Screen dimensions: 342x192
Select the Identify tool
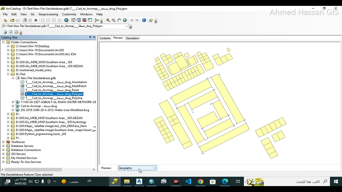pos(144,20)
